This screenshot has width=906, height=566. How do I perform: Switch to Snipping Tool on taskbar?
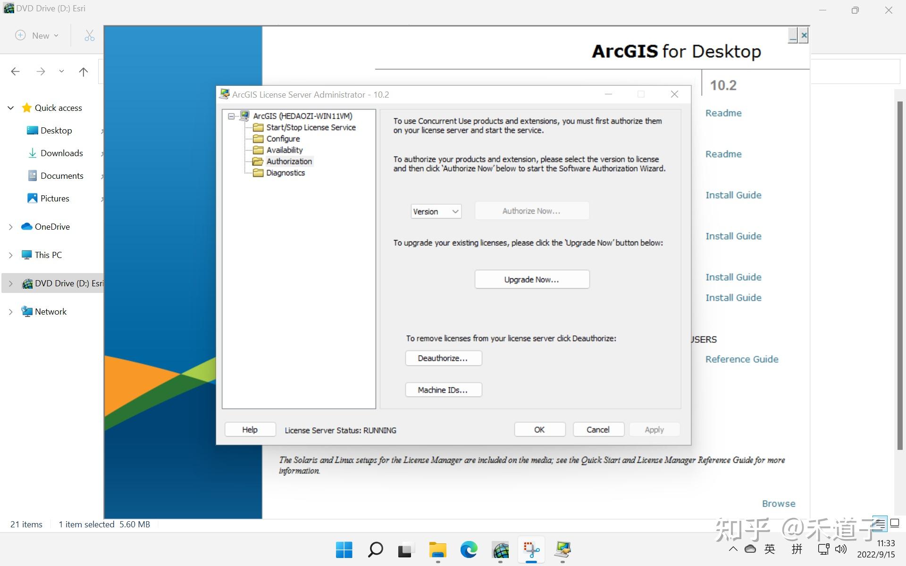pos(531,549)
